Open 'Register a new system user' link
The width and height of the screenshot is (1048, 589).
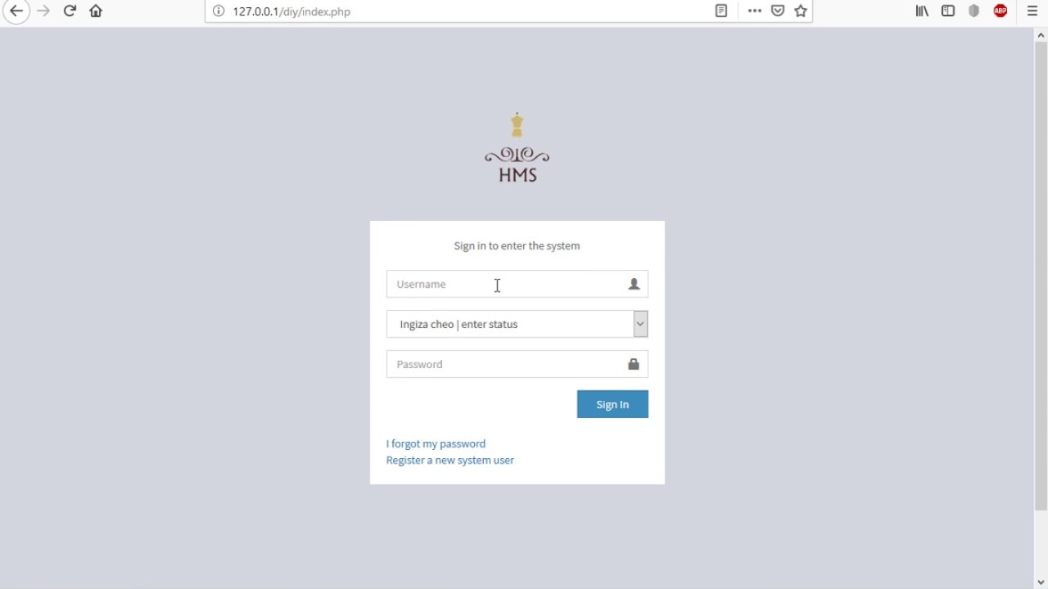[450, 460]
